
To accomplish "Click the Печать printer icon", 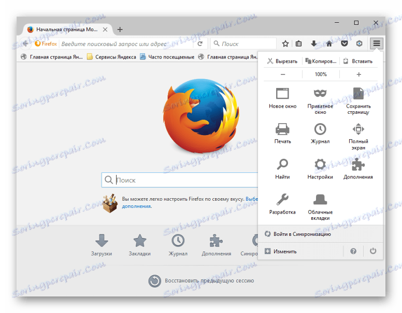I will point(282,133).
